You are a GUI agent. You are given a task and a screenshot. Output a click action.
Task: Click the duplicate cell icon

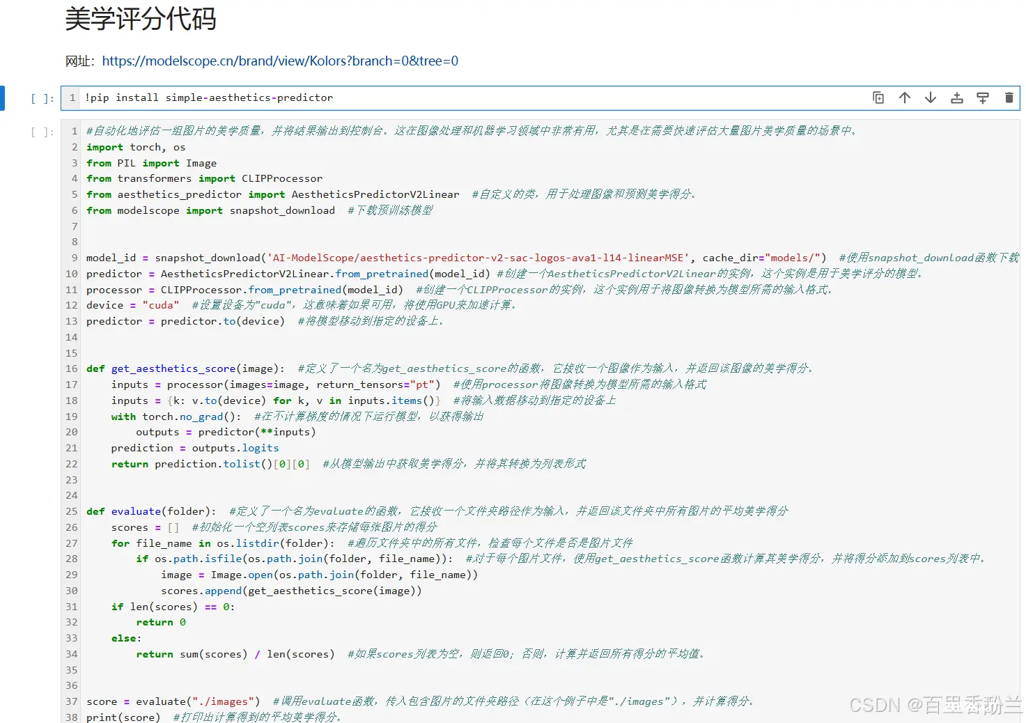(x=878, y=98)
